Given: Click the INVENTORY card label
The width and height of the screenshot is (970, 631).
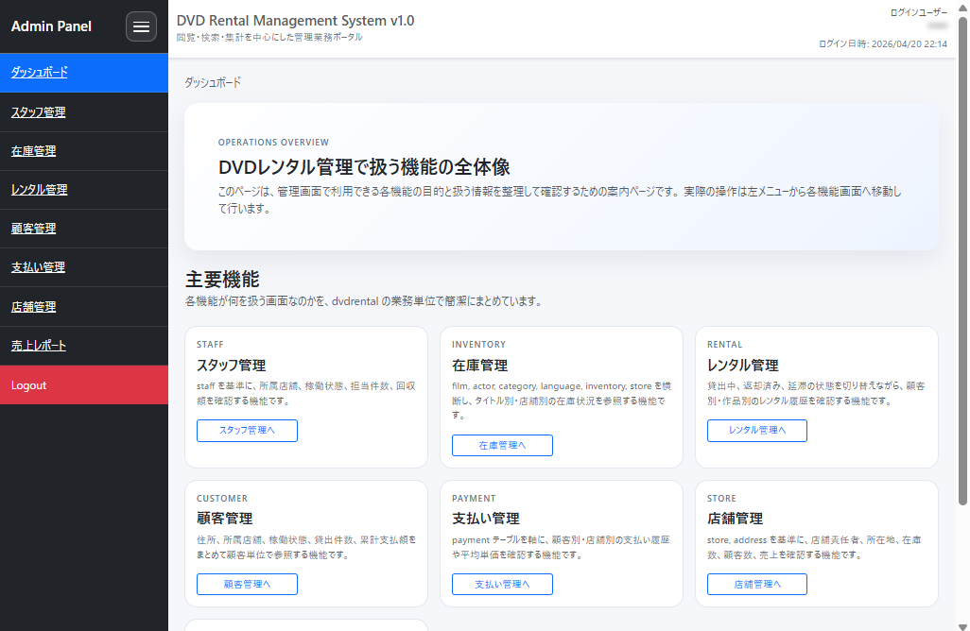Looking at the screenshot, I should point(478,345).
